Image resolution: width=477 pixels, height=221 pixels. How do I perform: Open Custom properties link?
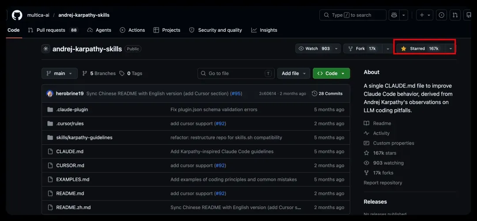[x=389, y=143]
